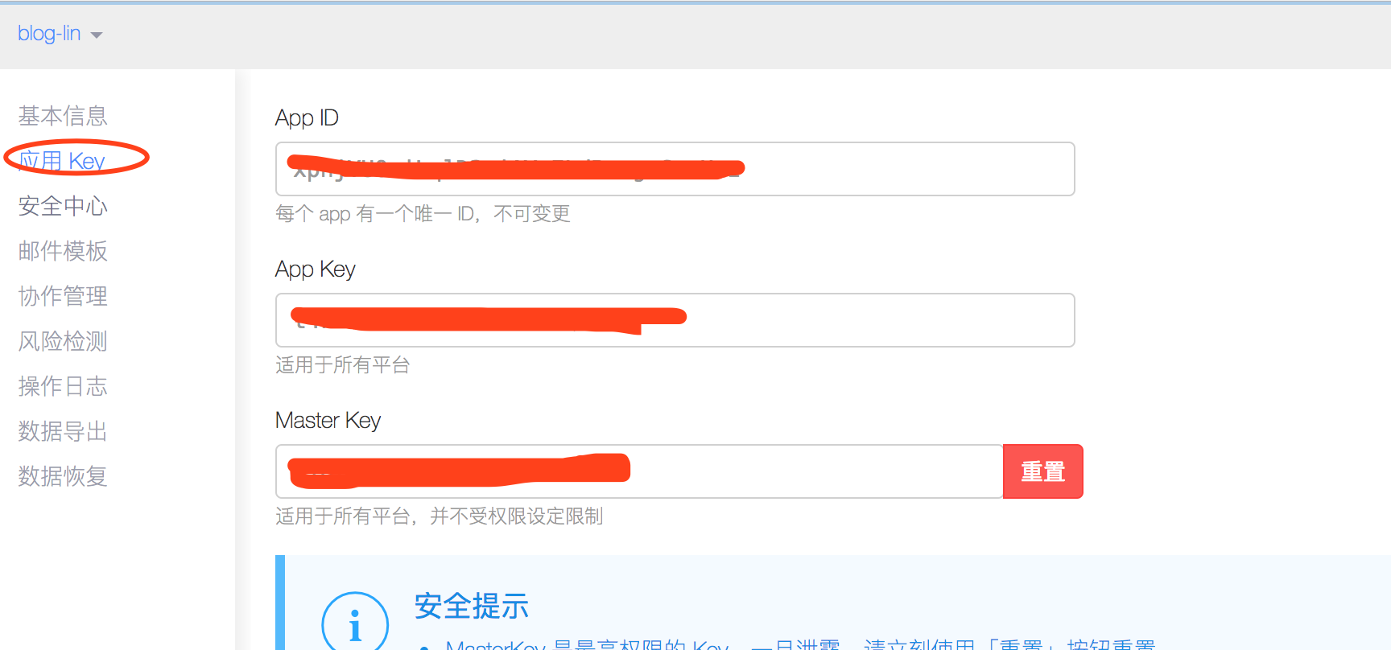Click the App ID input field
The height and width of the screenshot is (650, 1391).
675,169
